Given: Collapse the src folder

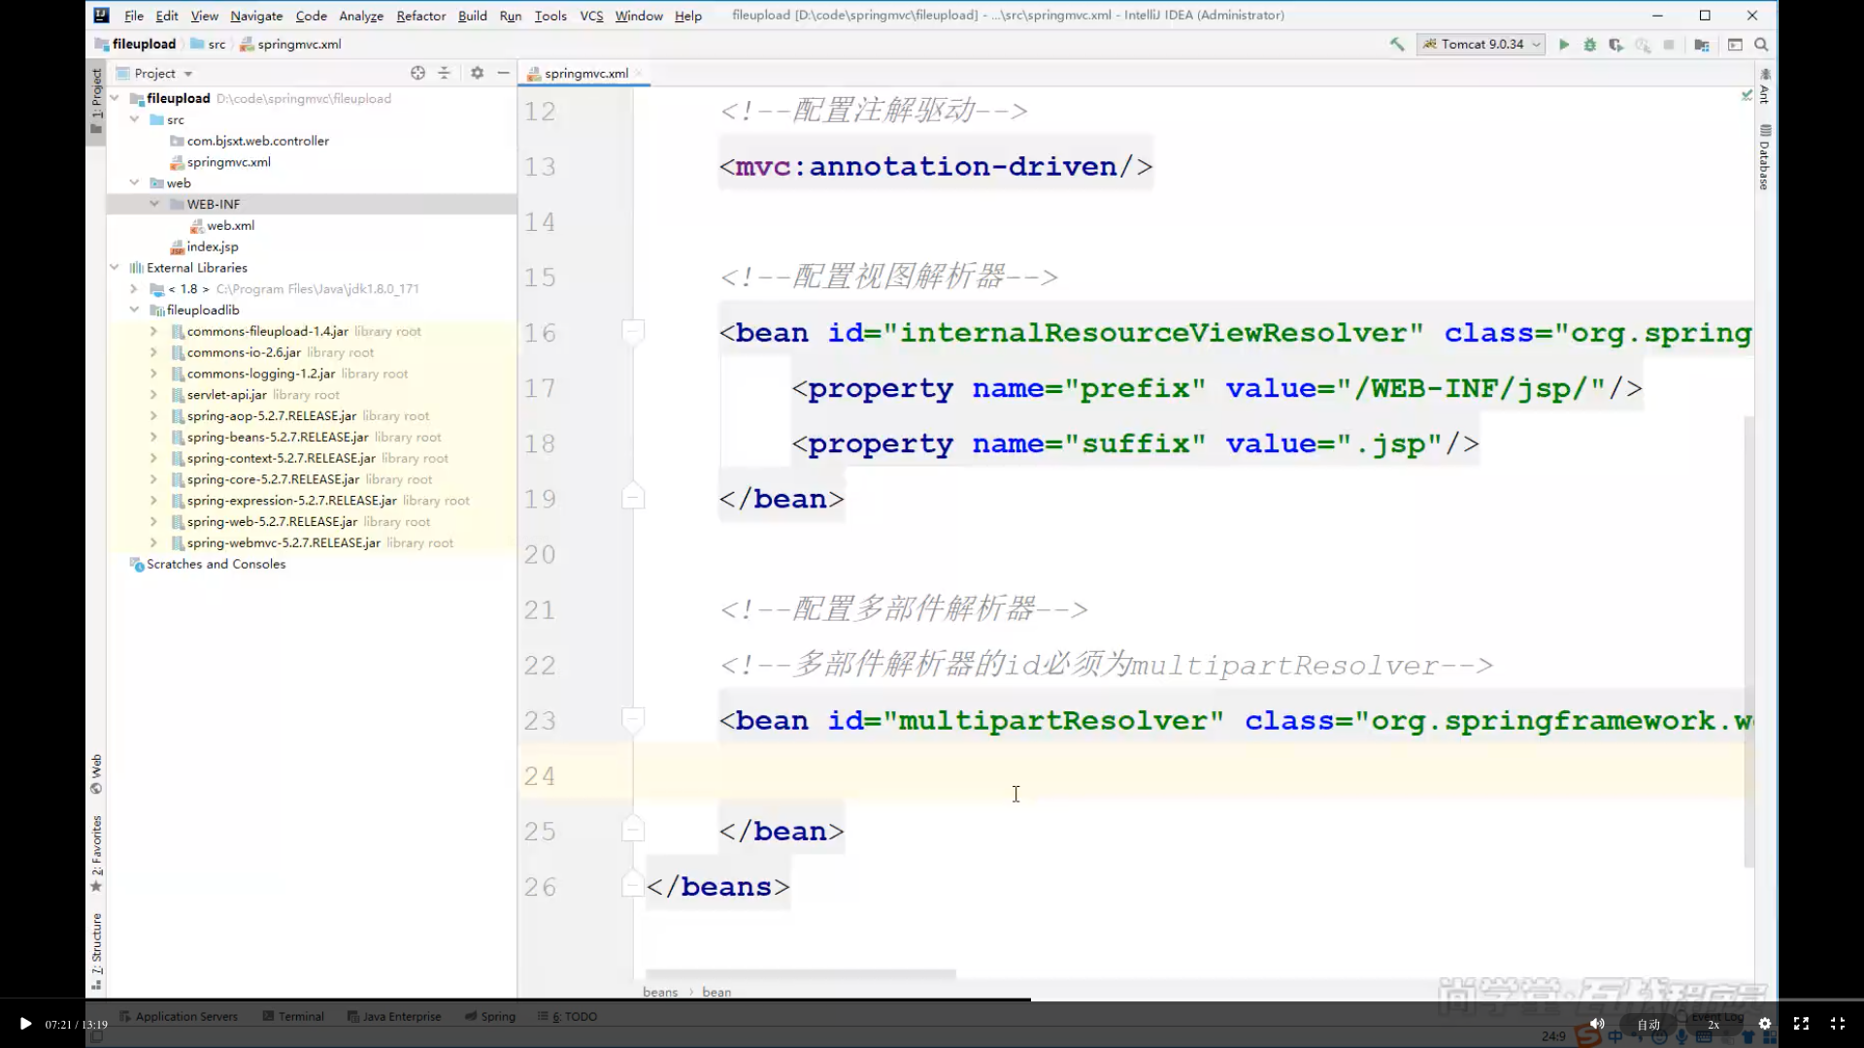Looking at the screenshot, I should click(135, 119).
